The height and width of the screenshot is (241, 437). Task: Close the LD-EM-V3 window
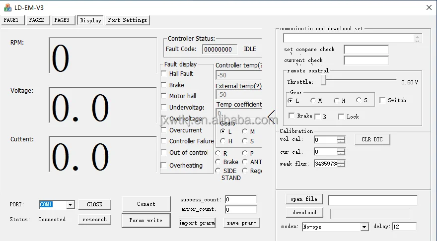point(429,7)
